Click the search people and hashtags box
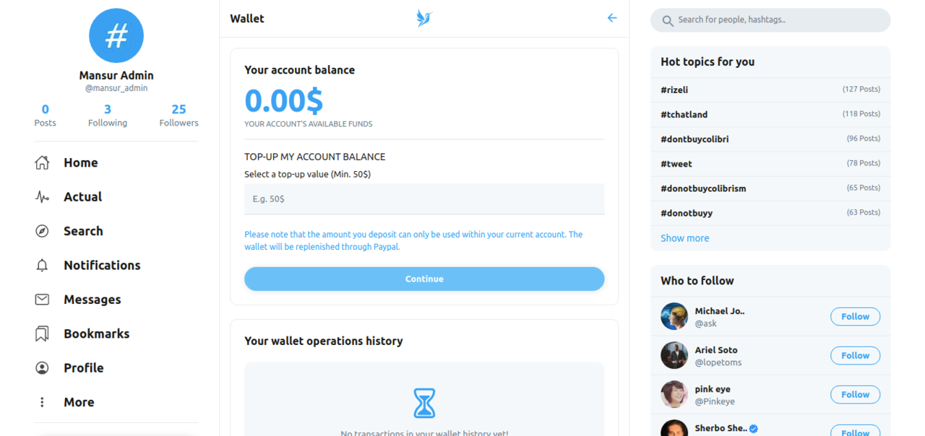925x436 pixels. point(770,20)
